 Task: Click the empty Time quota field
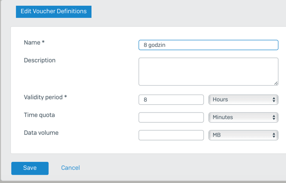(171, 117)
